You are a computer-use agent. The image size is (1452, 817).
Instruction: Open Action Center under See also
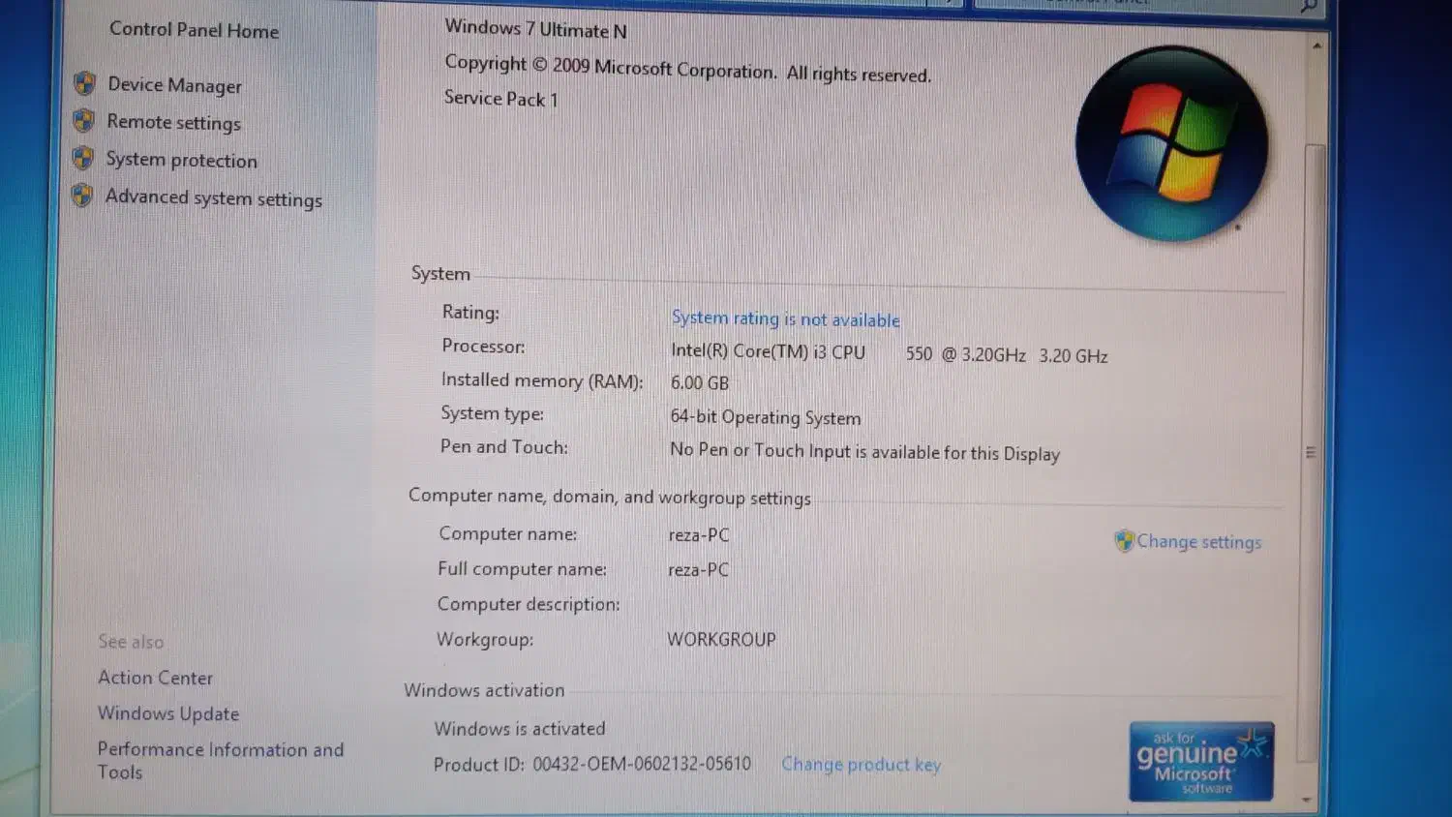pos(155,678)
